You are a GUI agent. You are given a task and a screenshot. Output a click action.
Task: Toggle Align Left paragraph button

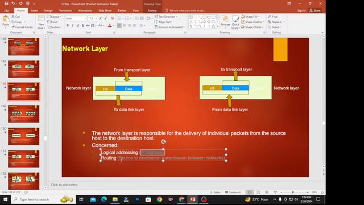119,25
